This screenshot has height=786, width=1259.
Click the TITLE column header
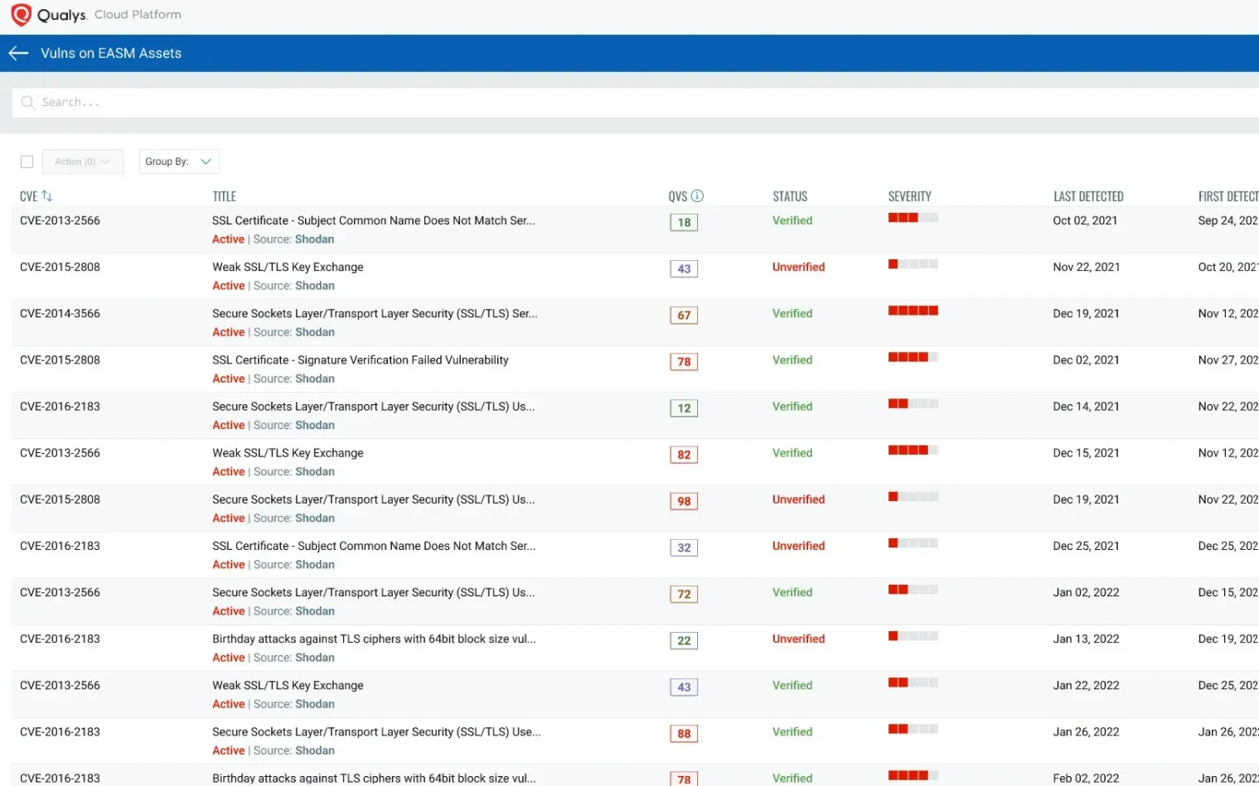pos(224,196)
